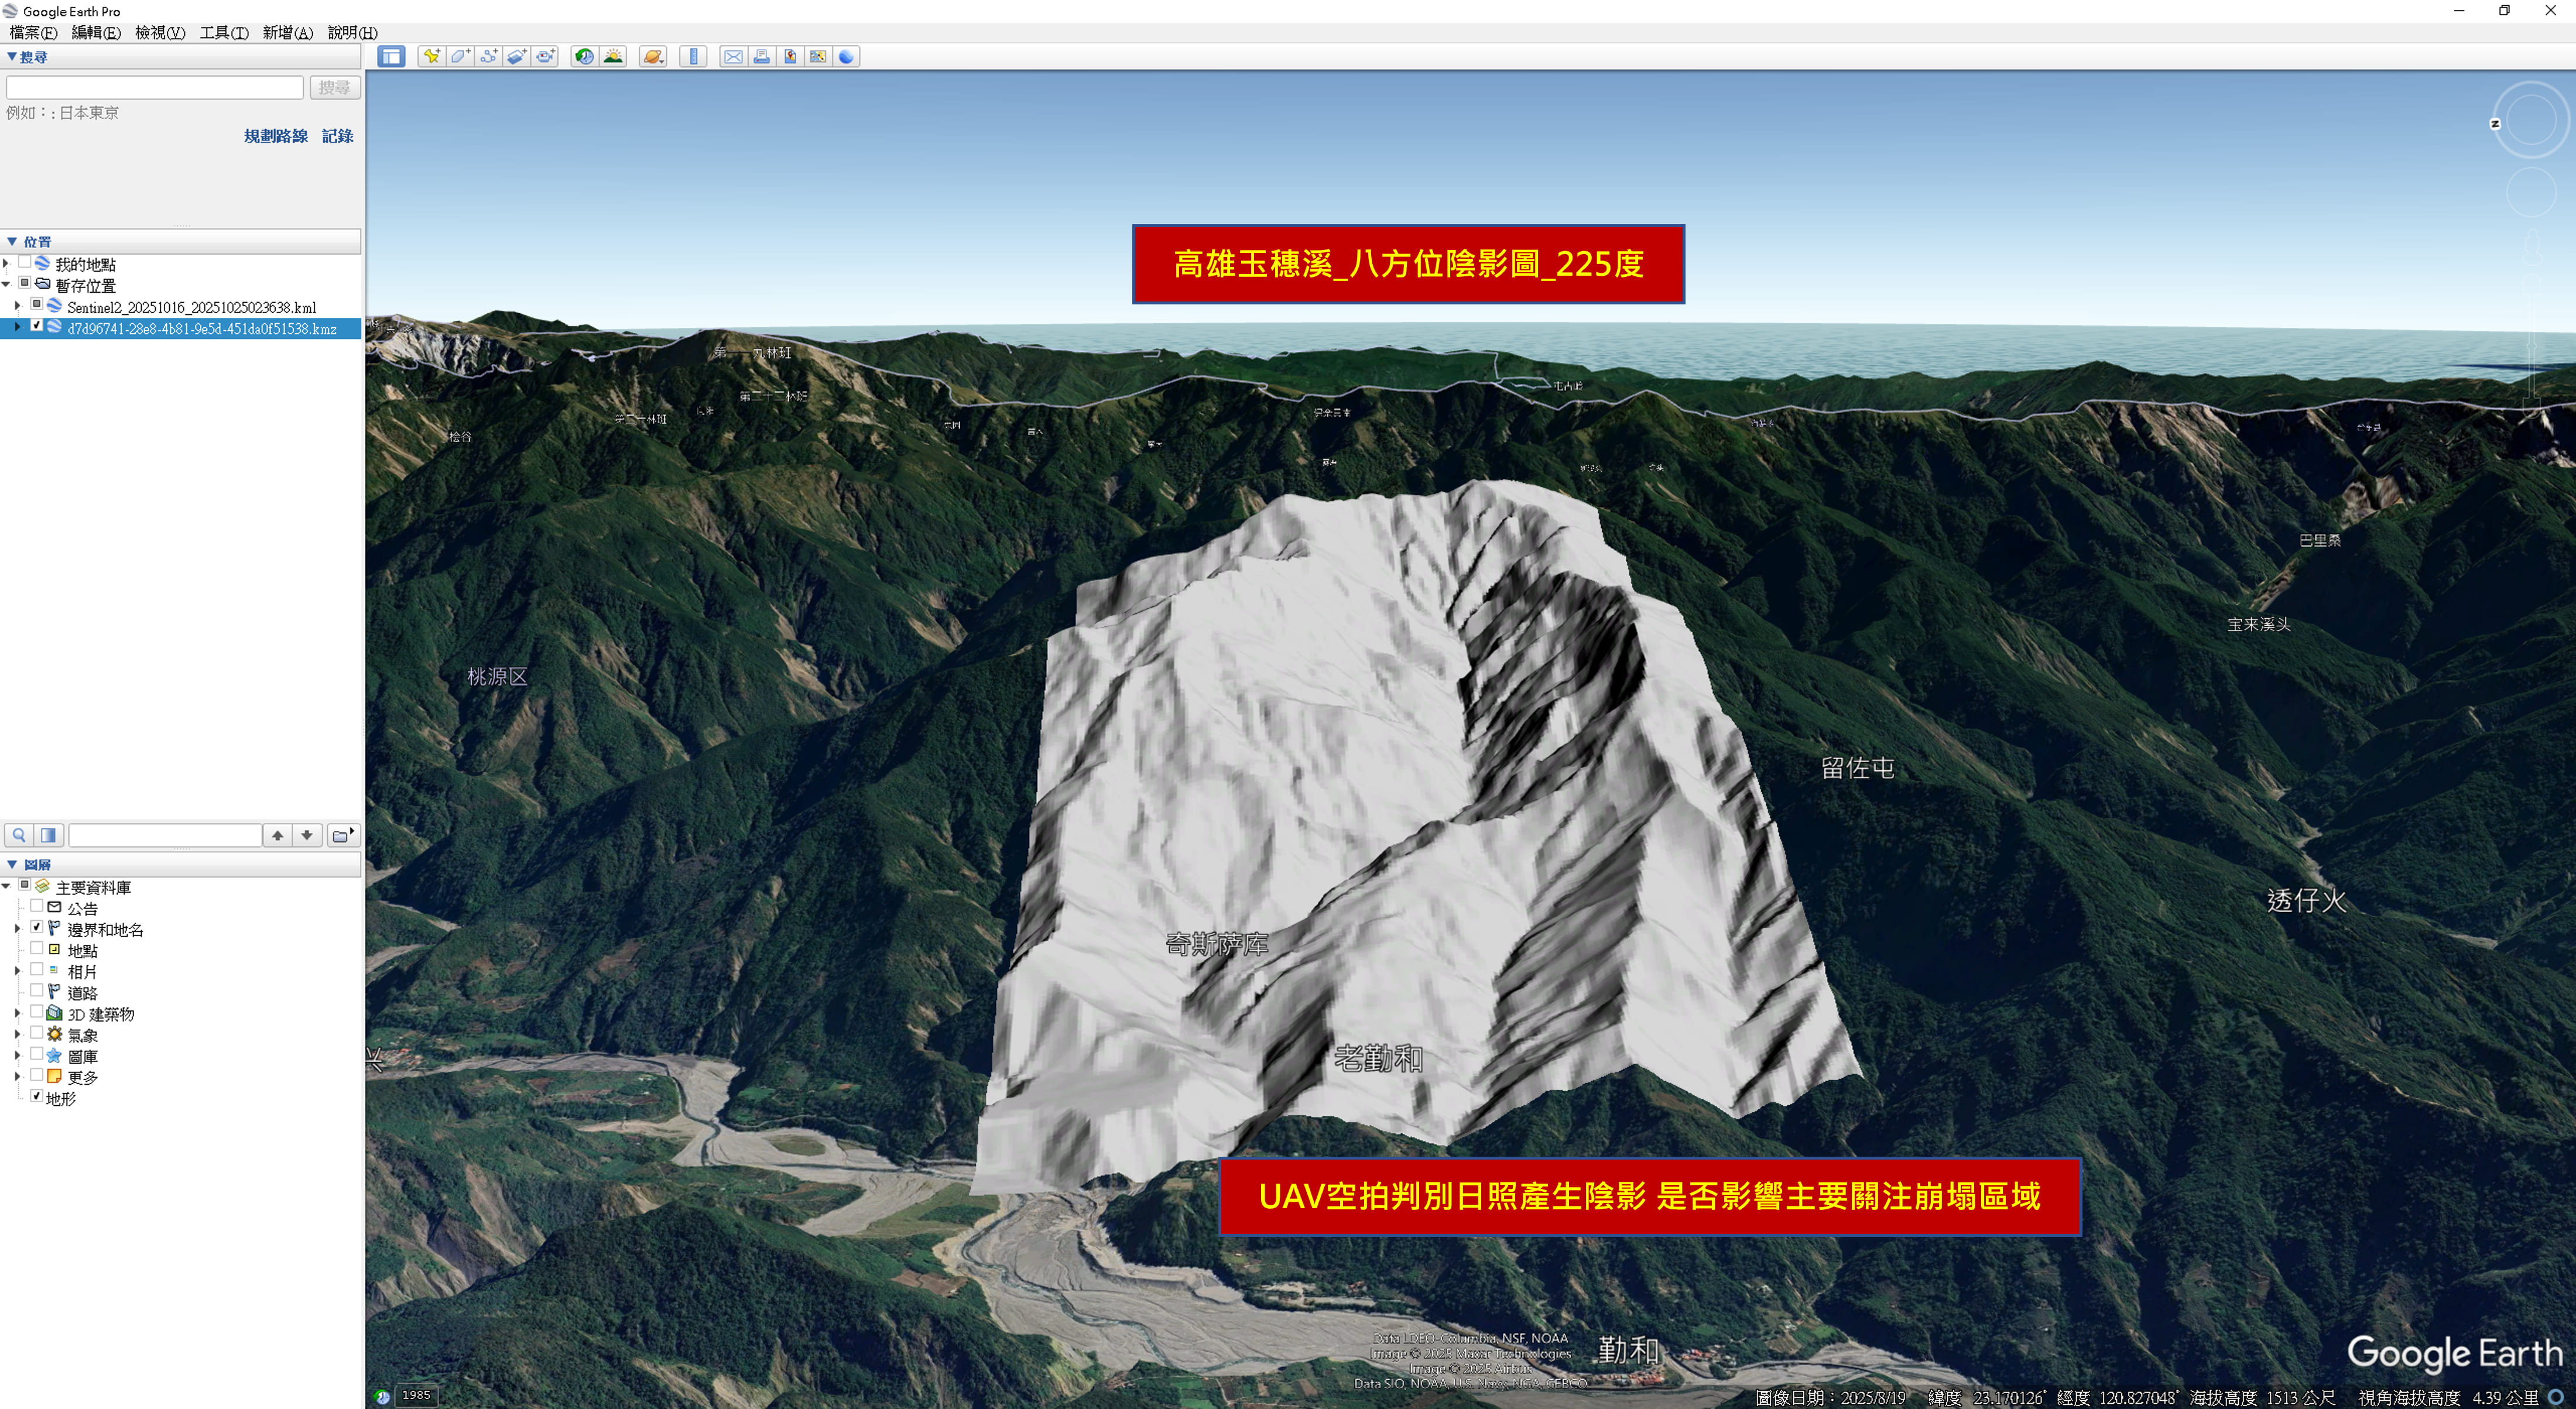Screen dimensions: 2576x1409
Task: Click the Add Placemark pushpin icon
Action: (x=431, y=57)
